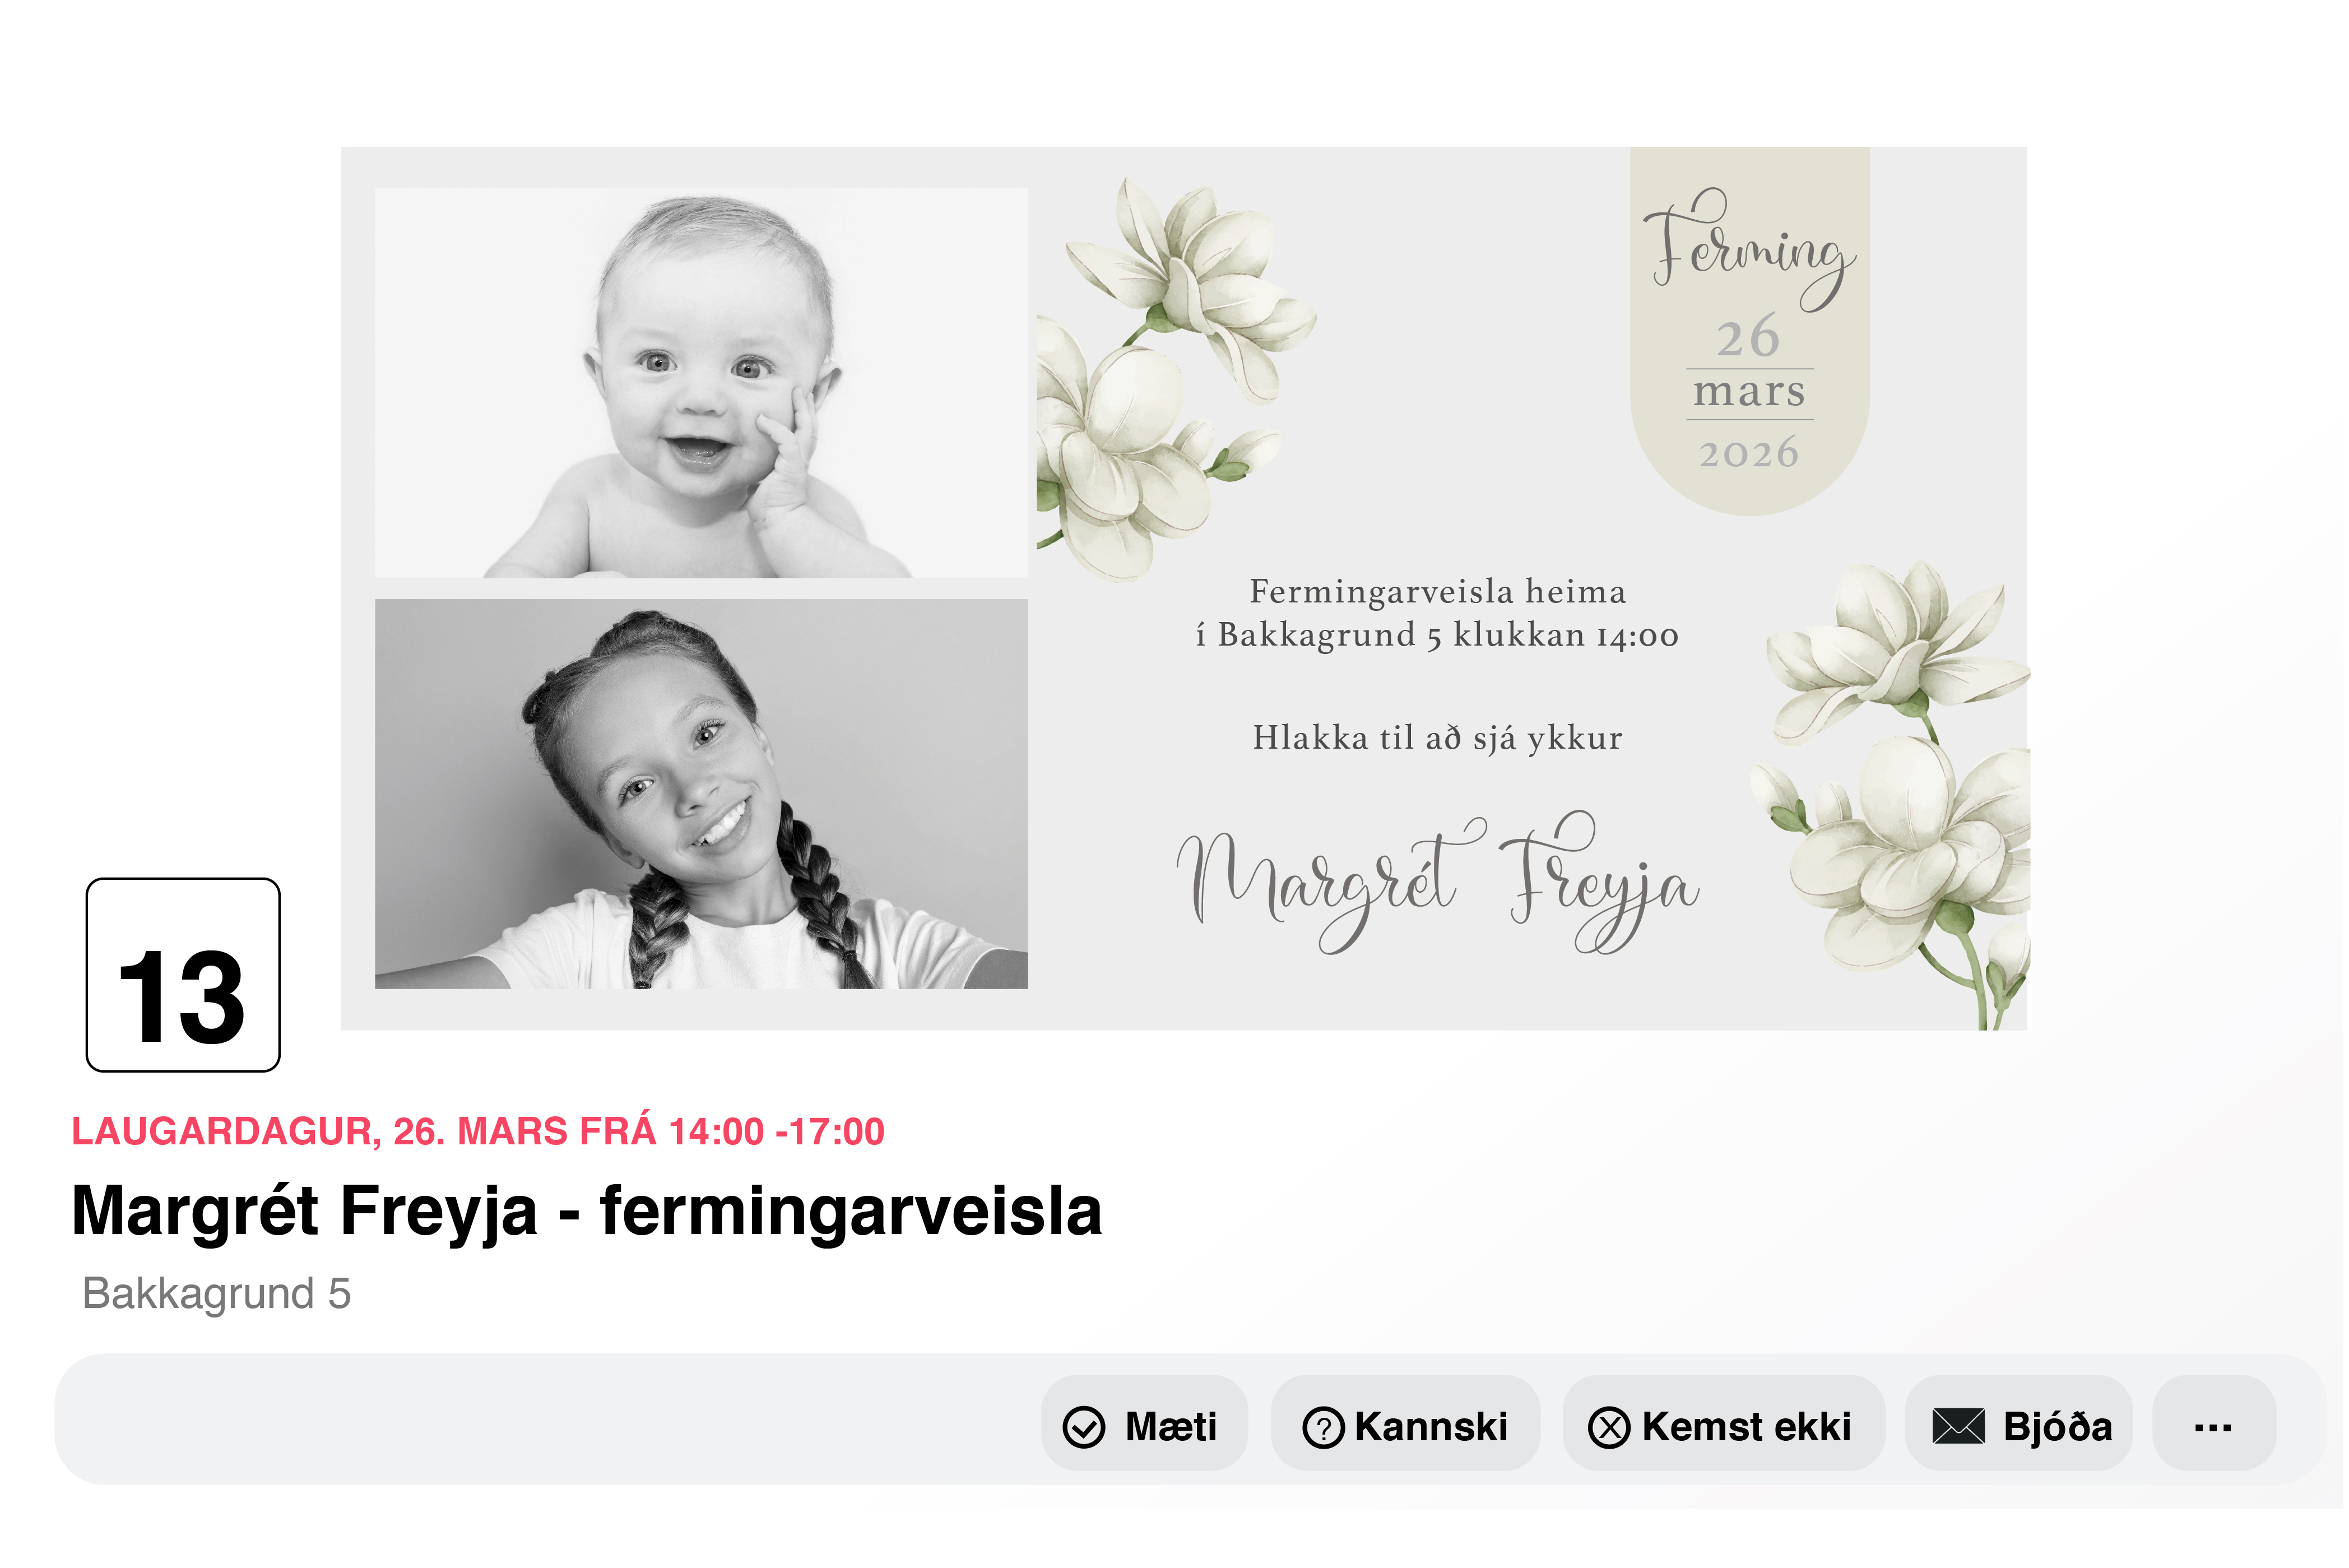This screenshot has height=1568, width=2349.
Task: Select the Mæti response label
Action: [x=1171, y=1427]
